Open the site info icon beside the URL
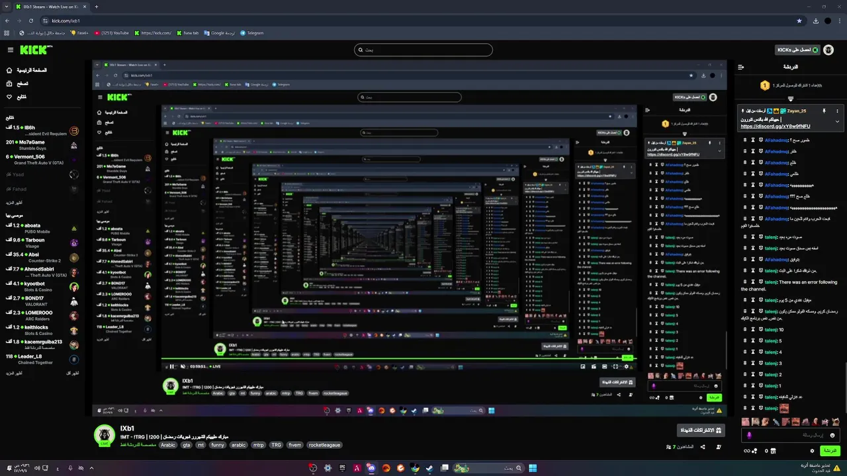847x476 pixels. 46,20
